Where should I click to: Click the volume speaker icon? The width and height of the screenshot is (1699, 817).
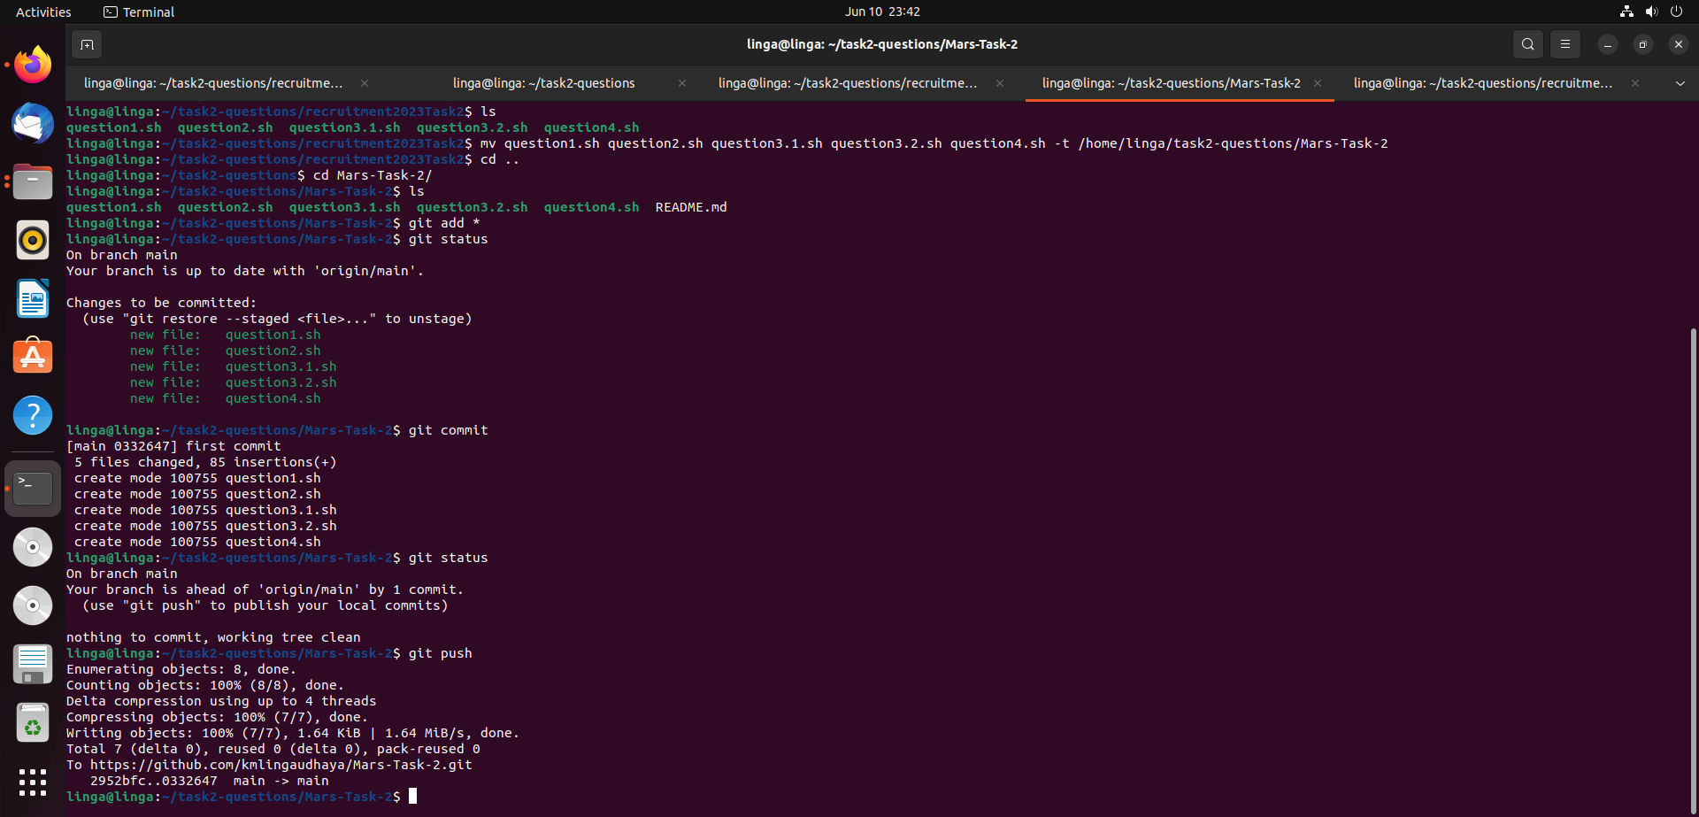[x=1651, y=12]
